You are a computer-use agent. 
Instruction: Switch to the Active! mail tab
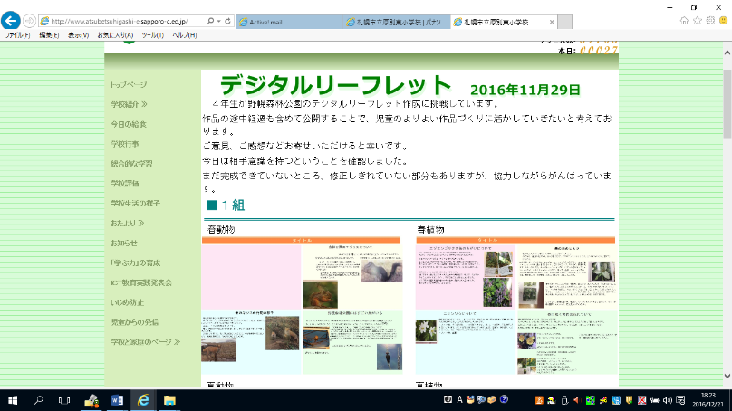tap(289, 22)
